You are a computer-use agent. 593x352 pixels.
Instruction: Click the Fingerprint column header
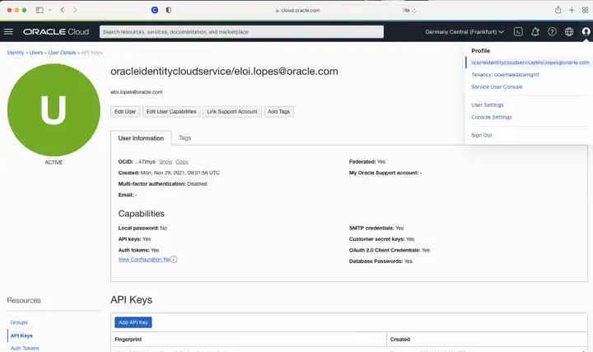128,340
